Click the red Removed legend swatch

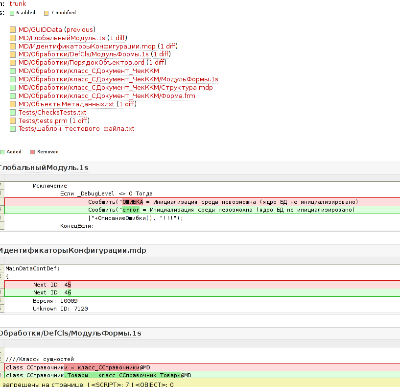coord(33,152)
